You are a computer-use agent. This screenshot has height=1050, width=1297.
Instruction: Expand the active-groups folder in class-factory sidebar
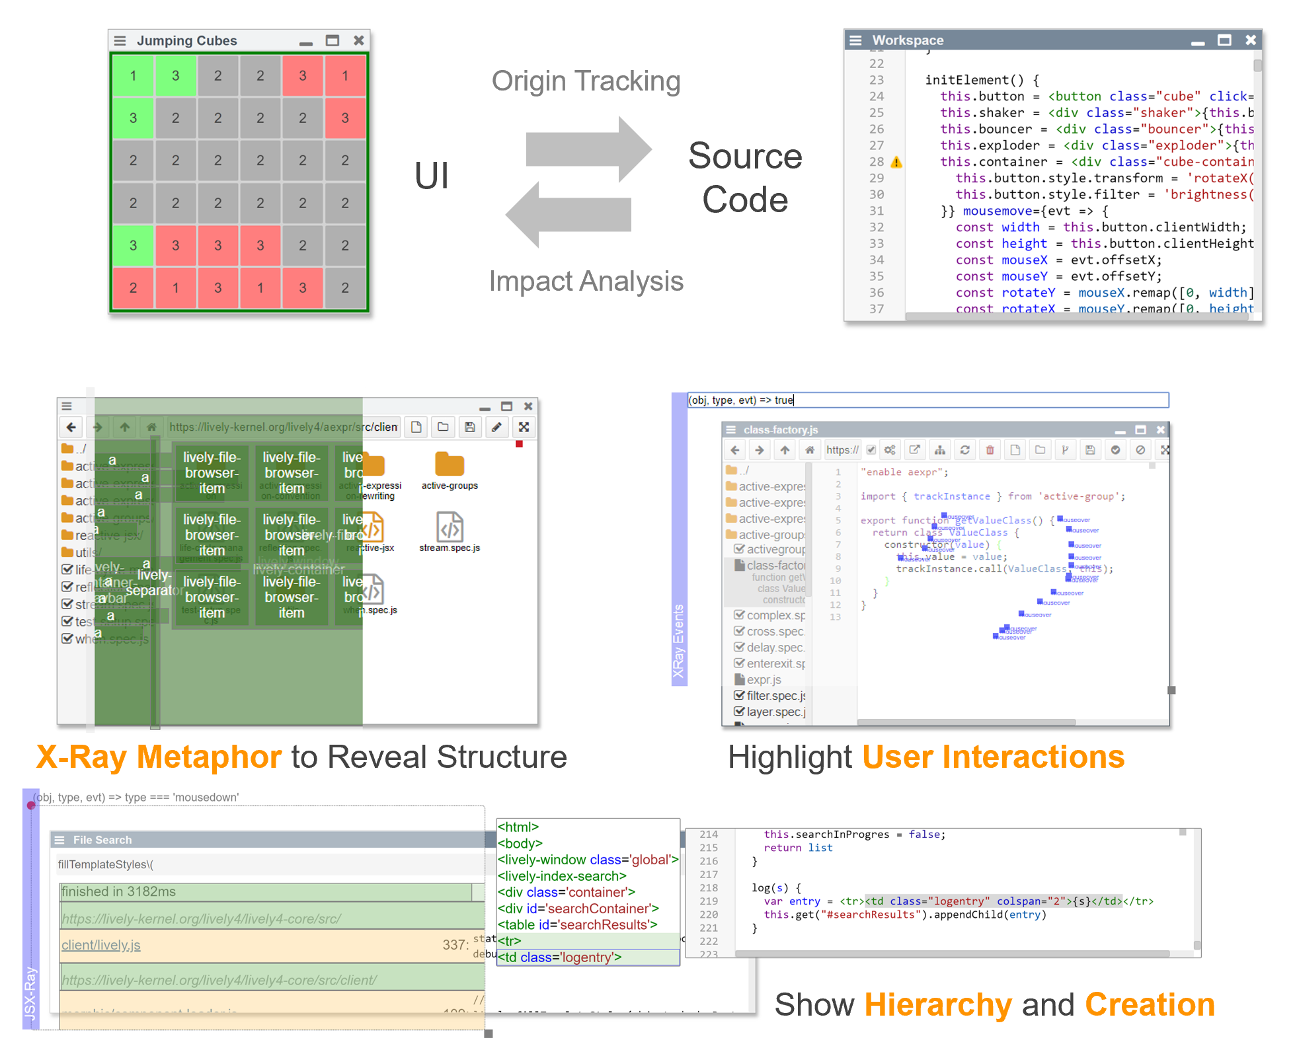tap(766, 535)
